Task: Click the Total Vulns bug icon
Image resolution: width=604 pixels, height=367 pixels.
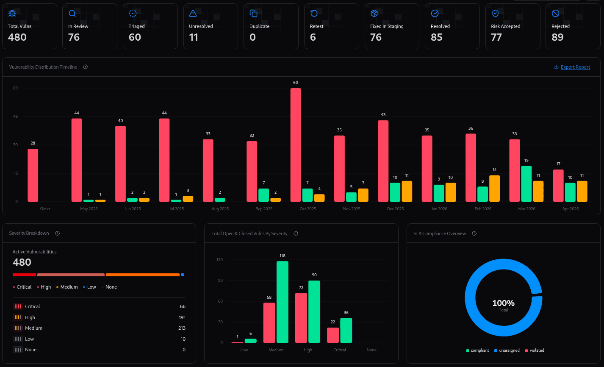Action: point(12,14)
